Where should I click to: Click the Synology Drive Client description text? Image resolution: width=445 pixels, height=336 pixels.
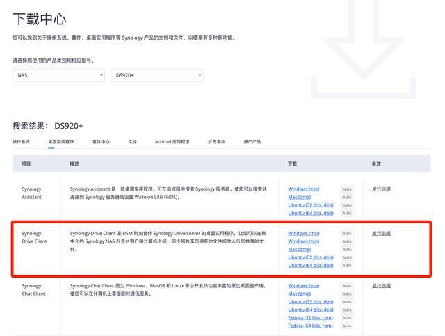click(168, 241)
